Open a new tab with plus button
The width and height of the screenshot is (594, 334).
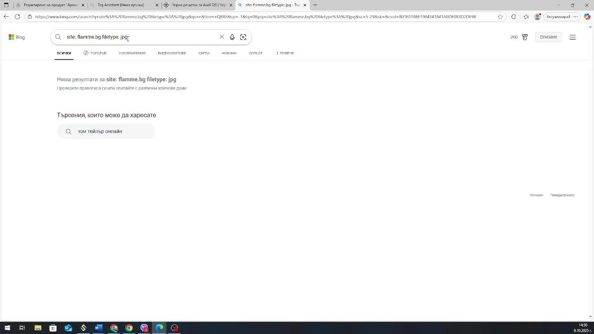[315, 5]
